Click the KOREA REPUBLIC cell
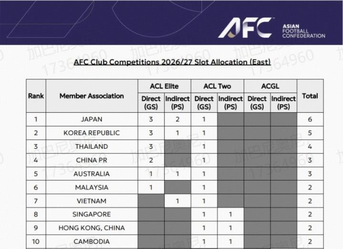 (x=91, y=133)
